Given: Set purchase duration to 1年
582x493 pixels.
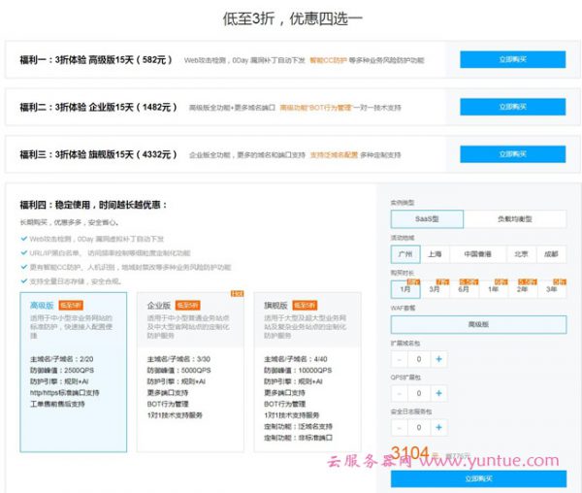Looking at the screenshot, I should point(493,289).
